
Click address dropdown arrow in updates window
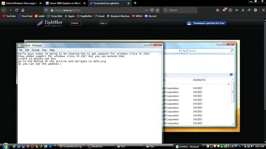point(180,50)
